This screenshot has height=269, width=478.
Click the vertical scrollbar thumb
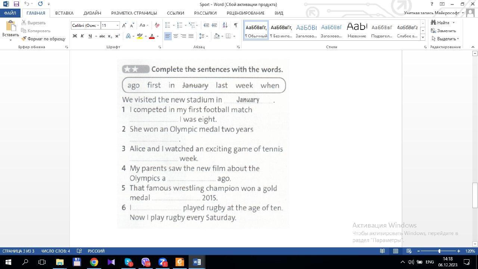(x=475, y=195)
